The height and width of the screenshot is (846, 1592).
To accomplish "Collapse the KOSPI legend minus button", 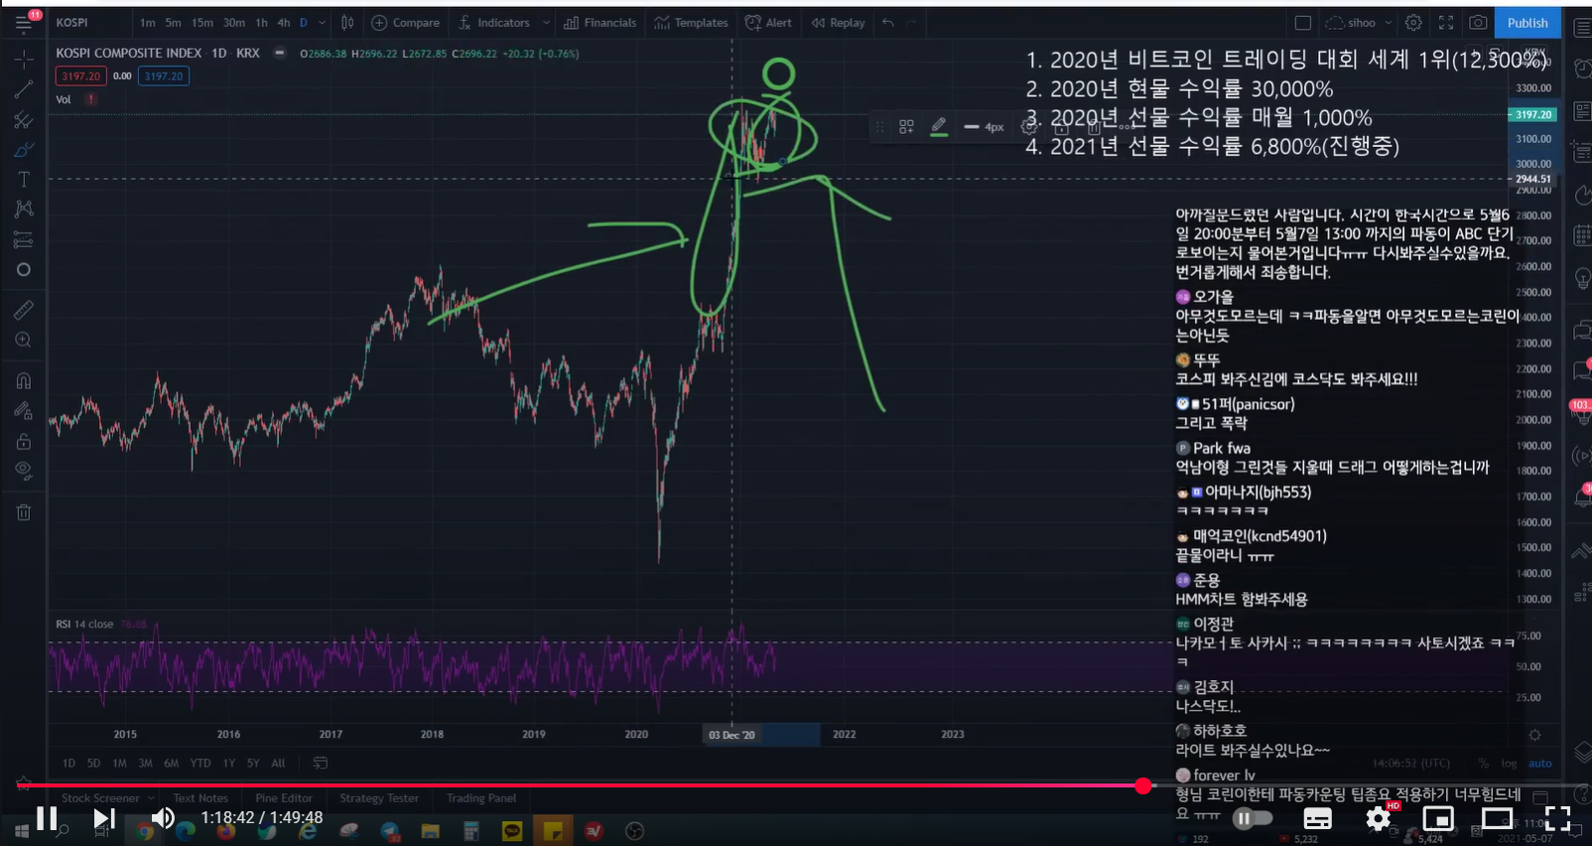I will (280, 53).
